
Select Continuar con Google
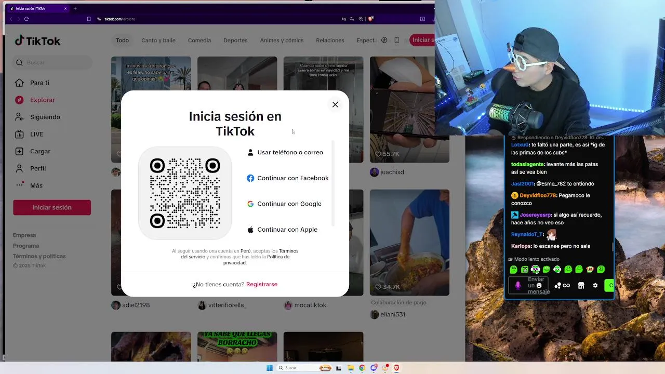[285, 204]
